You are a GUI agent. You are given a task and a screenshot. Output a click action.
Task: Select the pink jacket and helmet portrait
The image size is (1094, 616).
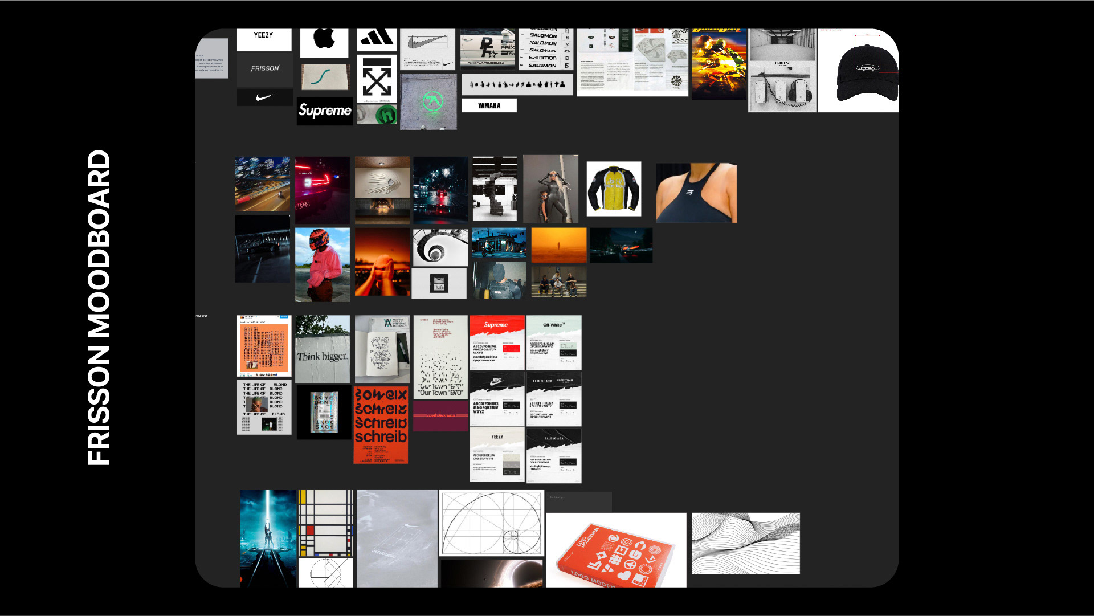point(323,265)
